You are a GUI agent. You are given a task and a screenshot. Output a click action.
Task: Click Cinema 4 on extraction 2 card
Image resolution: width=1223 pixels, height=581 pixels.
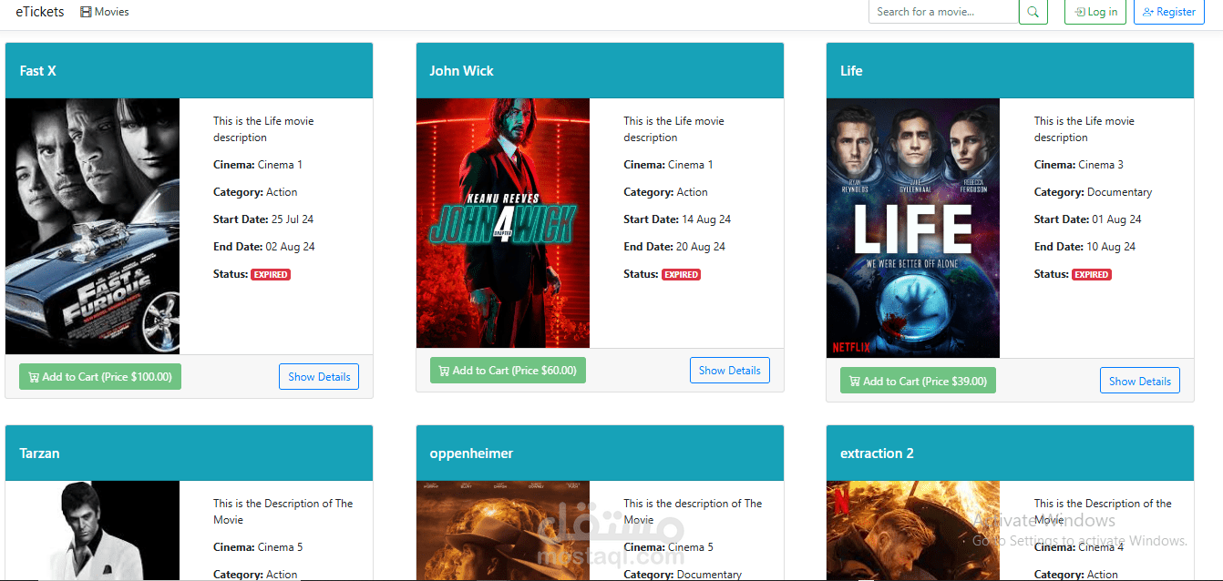1101,547
